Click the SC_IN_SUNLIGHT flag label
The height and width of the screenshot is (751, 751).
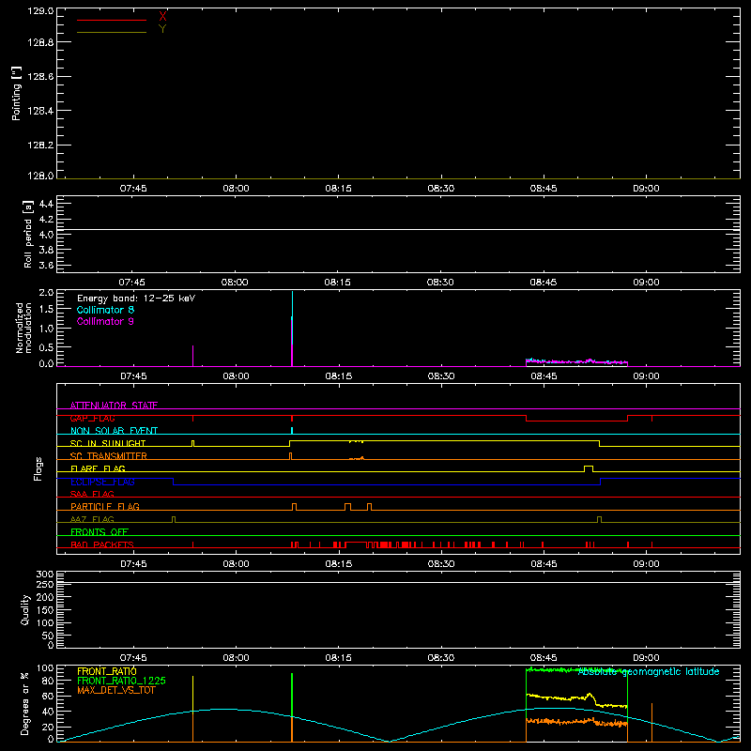point(108,443)
